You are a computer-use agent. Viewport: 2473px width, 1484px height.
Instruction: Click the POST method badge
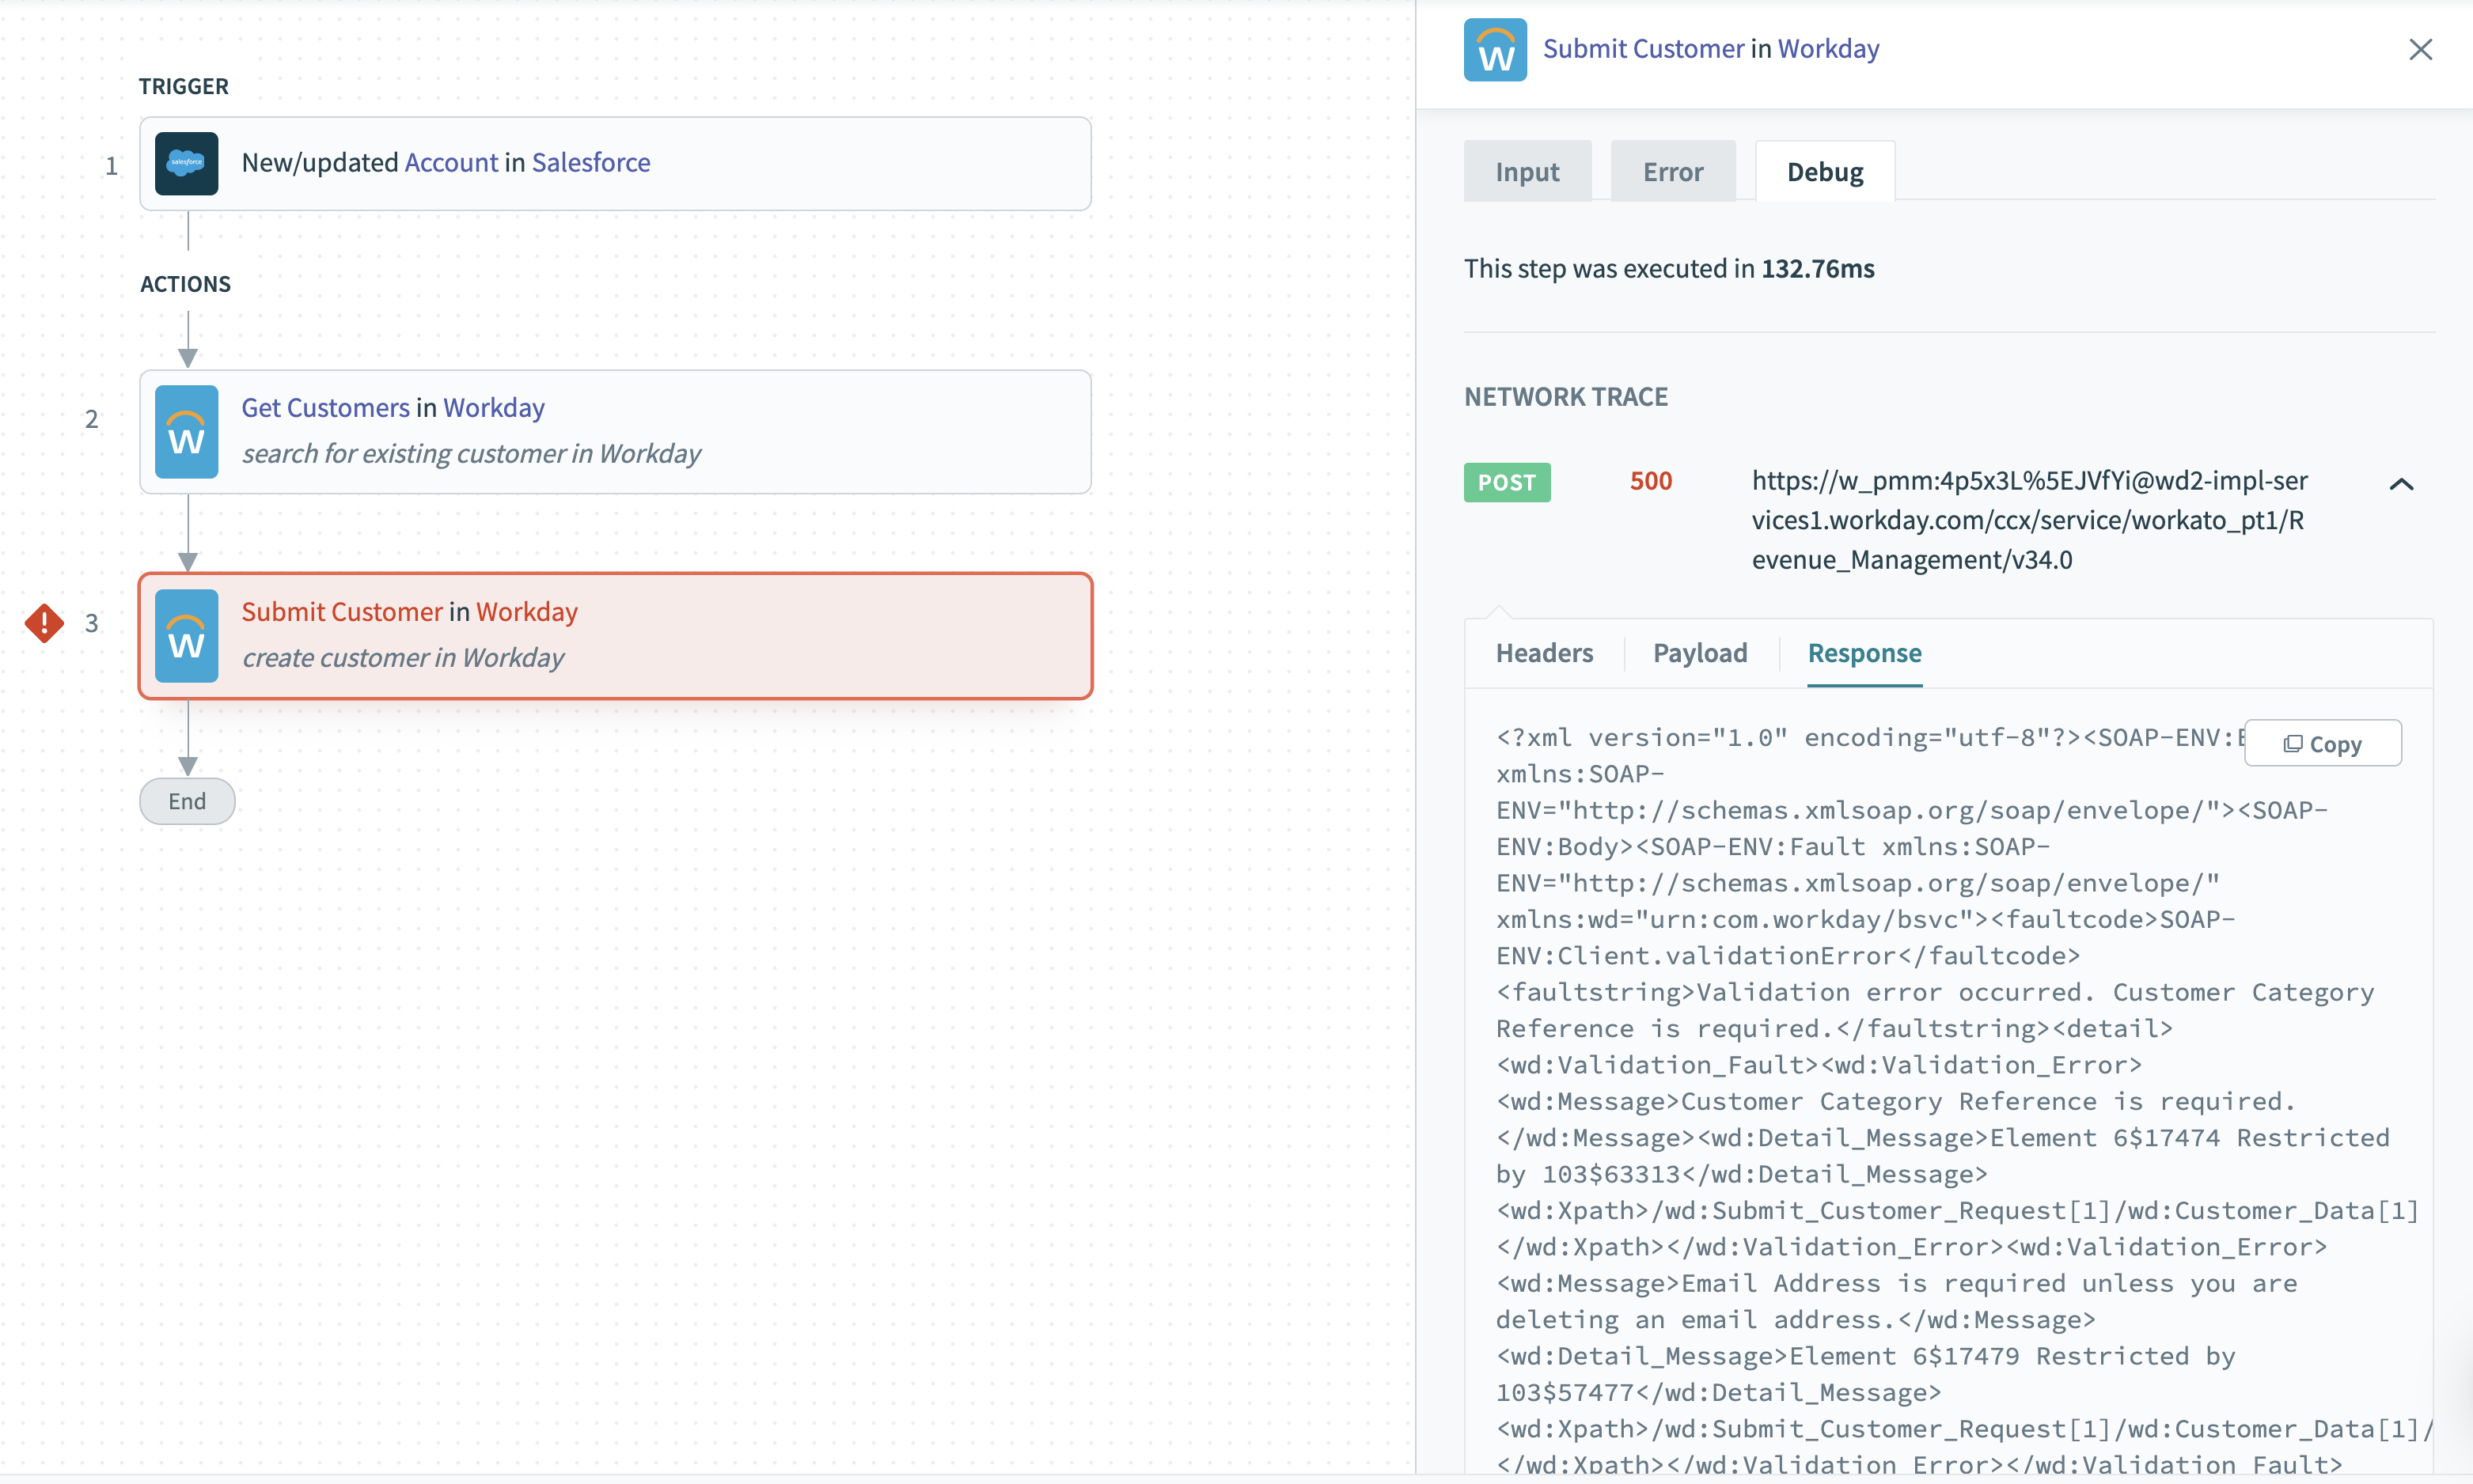pyautogui.click(x=1507, y=482)
